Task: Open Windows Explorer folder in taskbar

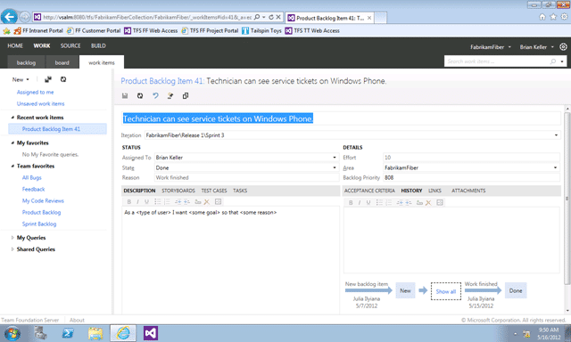Action: click(x=95, y=333)
